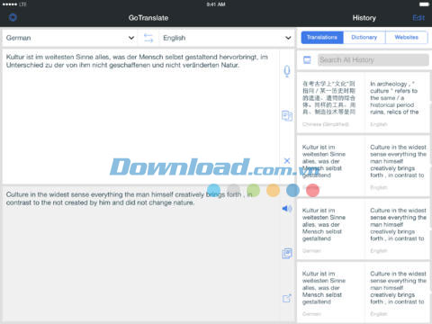Pick the light blue color dot
Image resolution: width=432 pixels, height=324 pixels.
tap(213, 190)
